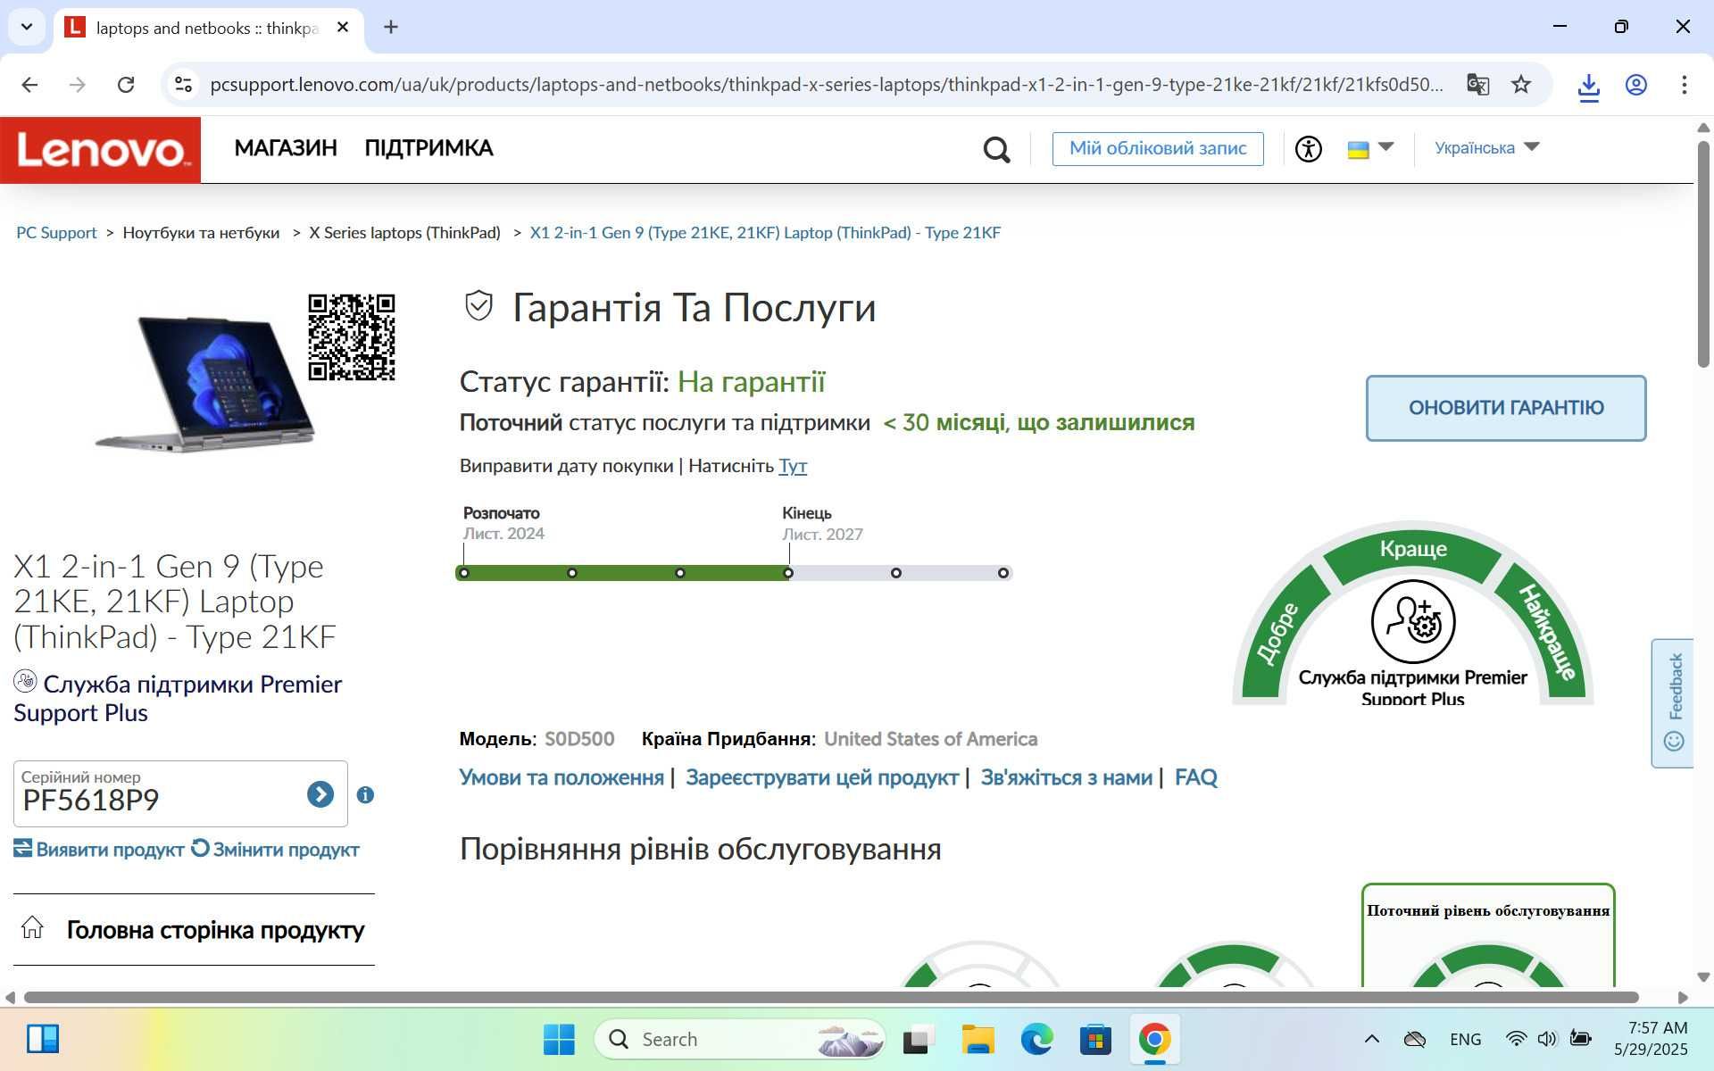Viewport: 1714px width, 1071px height.
Task: Open Chrome profile icon
Action: pos(1635,85)
